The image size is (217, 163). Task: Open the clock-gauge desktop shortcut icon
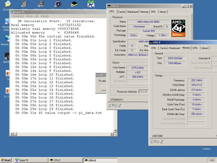pos(58,4)
